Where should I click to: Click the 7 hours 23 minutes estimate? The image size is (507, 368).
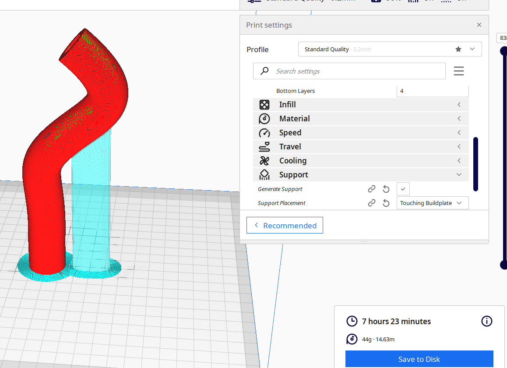click(396, 322)
